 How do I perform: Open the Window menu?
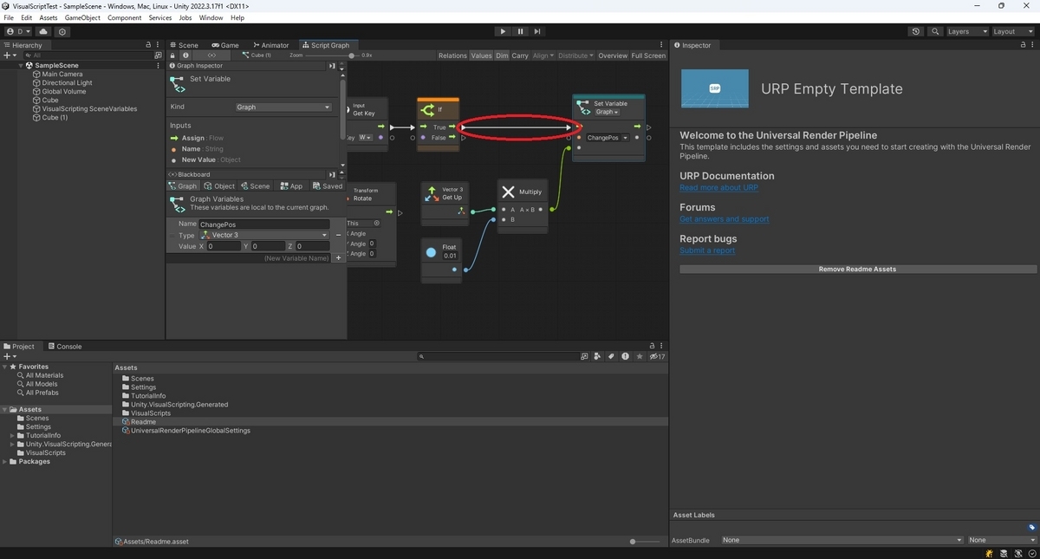211,17
